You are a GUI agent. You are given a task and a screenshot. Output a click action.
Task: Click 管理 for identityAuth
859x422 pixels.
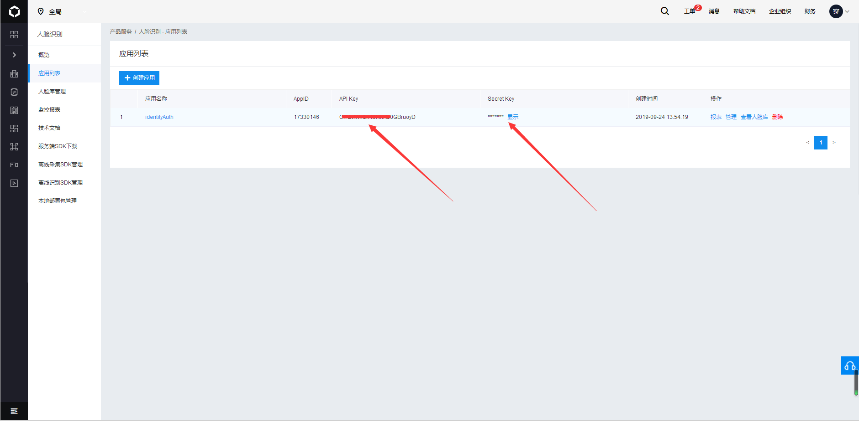click(731, 117)
